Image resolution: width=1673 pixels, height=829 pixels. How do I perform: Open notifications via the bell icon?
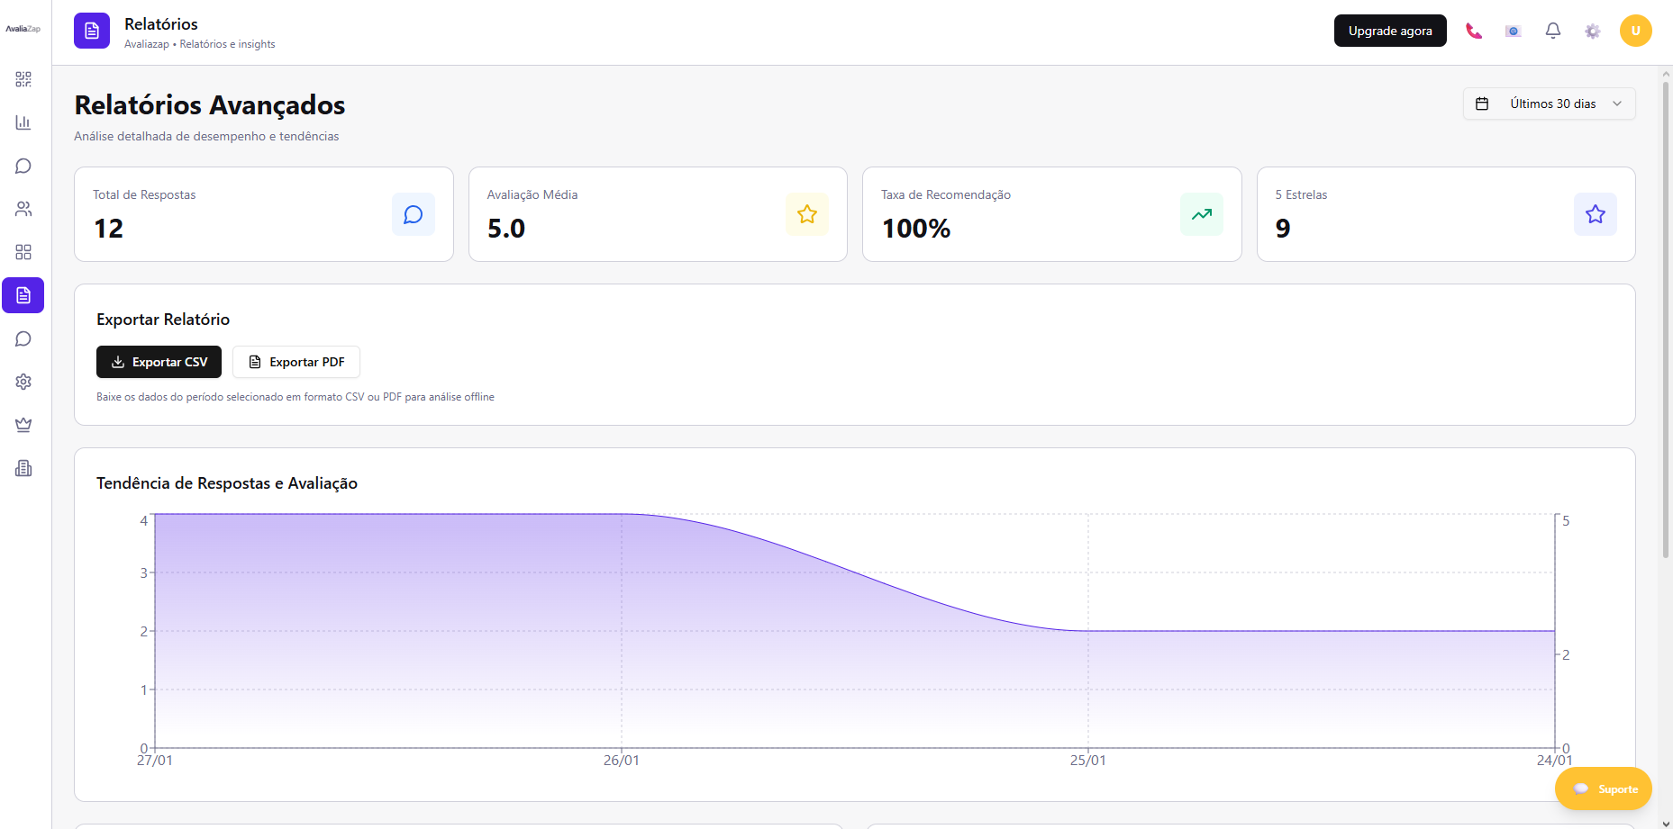pos(1552,30)
